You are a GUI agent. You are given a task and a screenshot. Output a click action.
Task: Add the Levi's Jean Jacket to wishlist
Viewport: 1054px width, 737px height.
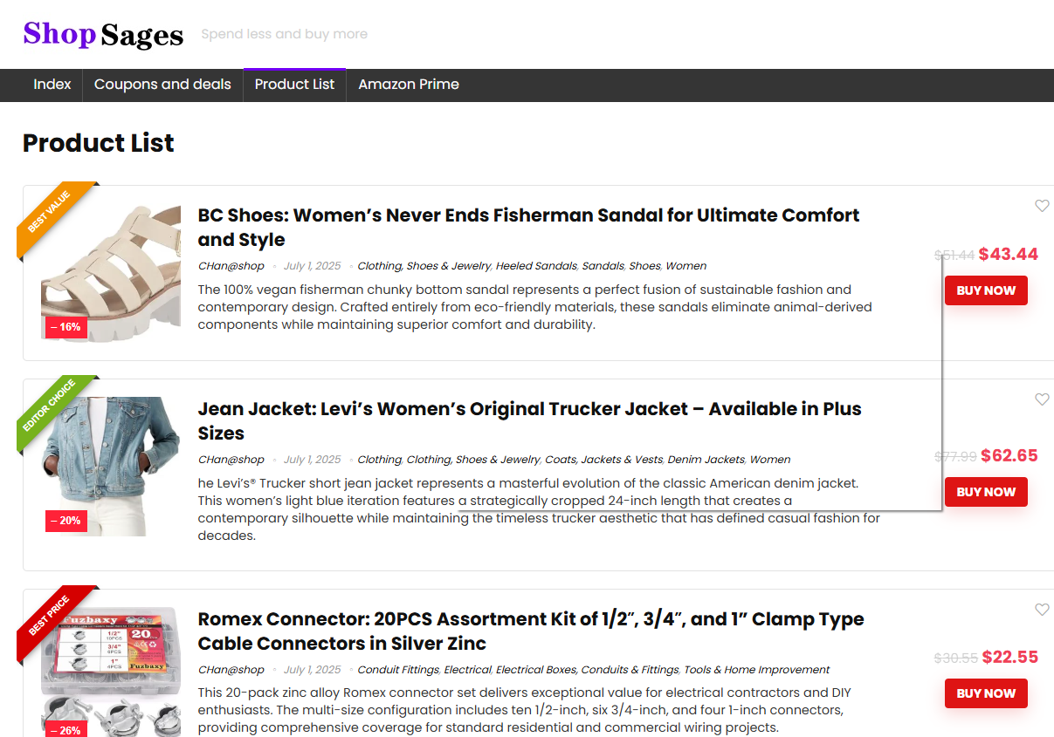pyautogui.click(x=1042, y=399)
